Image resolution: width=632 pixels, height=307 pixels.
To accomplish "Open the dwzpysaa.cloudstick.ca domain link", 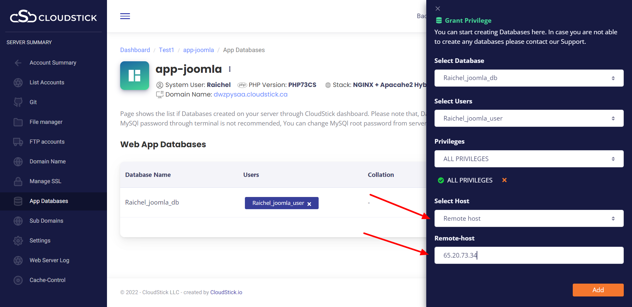I will [x=250, y=95].
